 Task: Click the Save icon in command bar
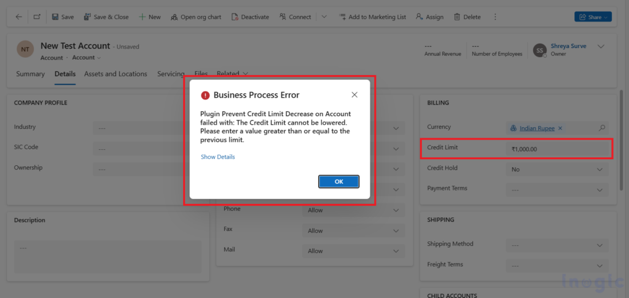pyautogui.click(x=55, y=17)
